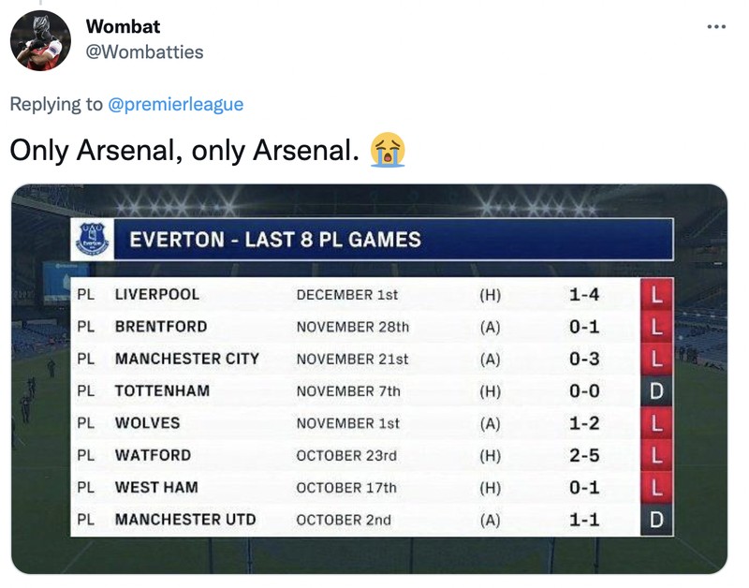
Task: Select the Liverpool fixture row
Action: point(328,294)
